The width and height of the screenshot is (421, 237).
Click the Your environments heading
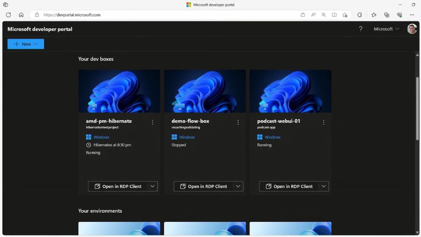pyautogui.click(x=100, y=211)
